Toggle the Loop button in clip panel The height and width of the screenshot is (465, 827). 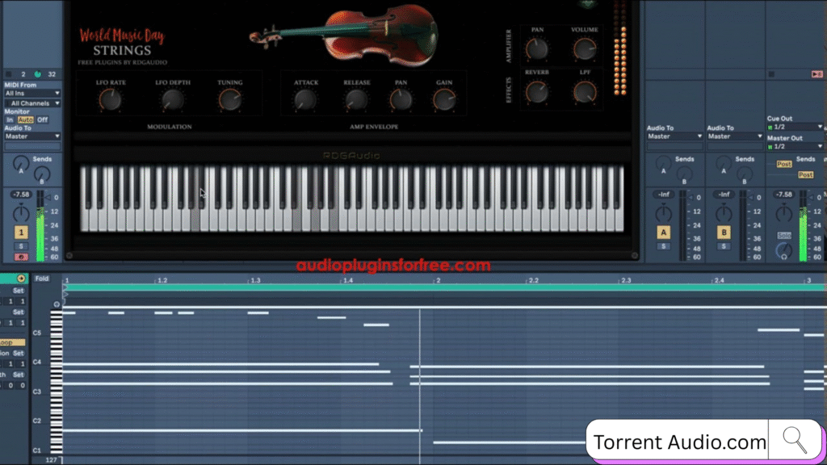tap(13, 342)
